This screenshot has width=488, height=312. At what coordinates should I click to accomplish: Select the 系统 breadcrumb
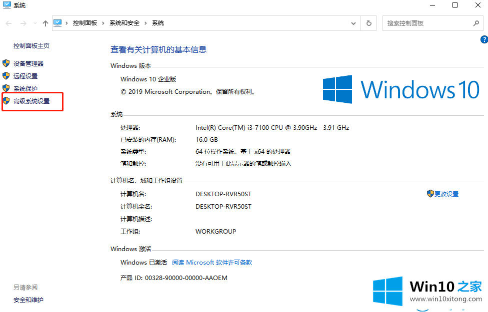pos(158,23)
